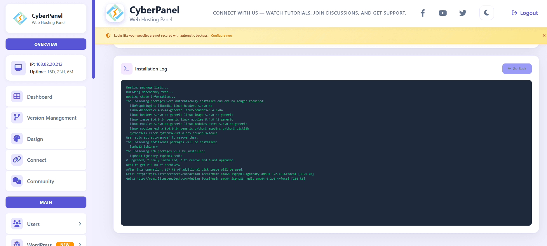Dismiss the backup warning banner
This screenshot has height=246, width=547.
(544, 36)
